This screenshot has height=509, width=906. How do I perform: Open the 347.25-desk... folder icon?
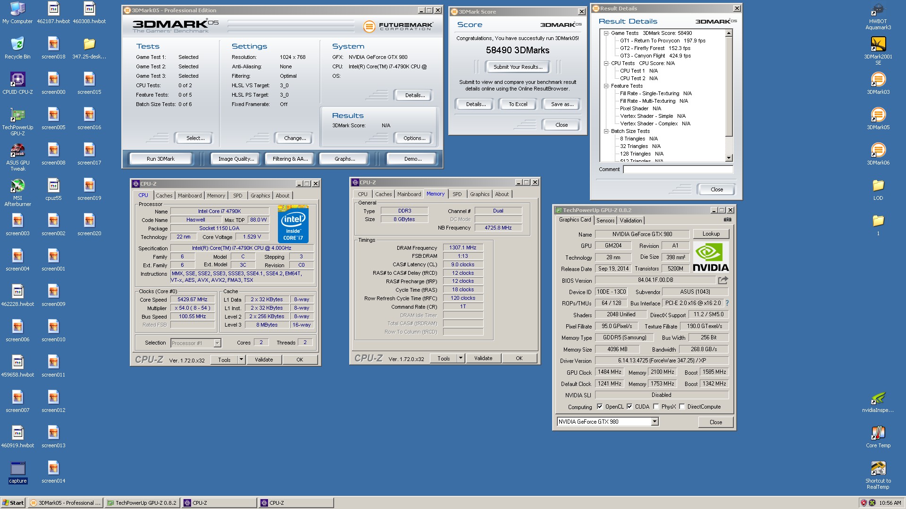(x=89, y=48)
